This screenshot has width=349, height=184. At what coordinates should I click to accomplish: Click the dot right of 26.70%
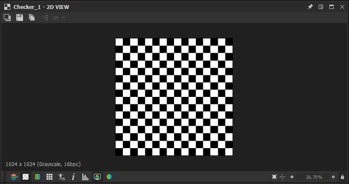[333, 177]
